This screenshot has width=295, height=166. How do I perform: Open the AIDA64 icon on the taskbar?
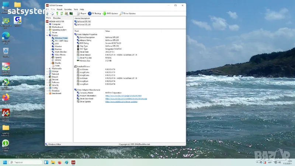(x=73, y=162)
